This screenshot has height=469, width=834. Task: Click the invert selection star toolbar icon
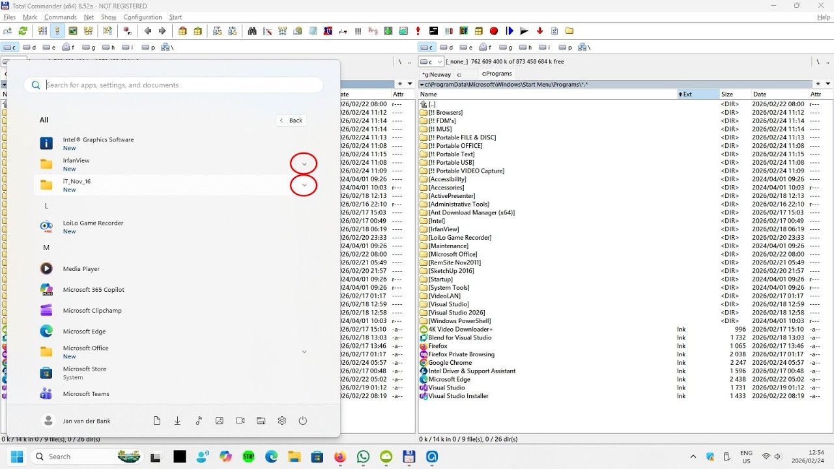(x=127, y=31)
